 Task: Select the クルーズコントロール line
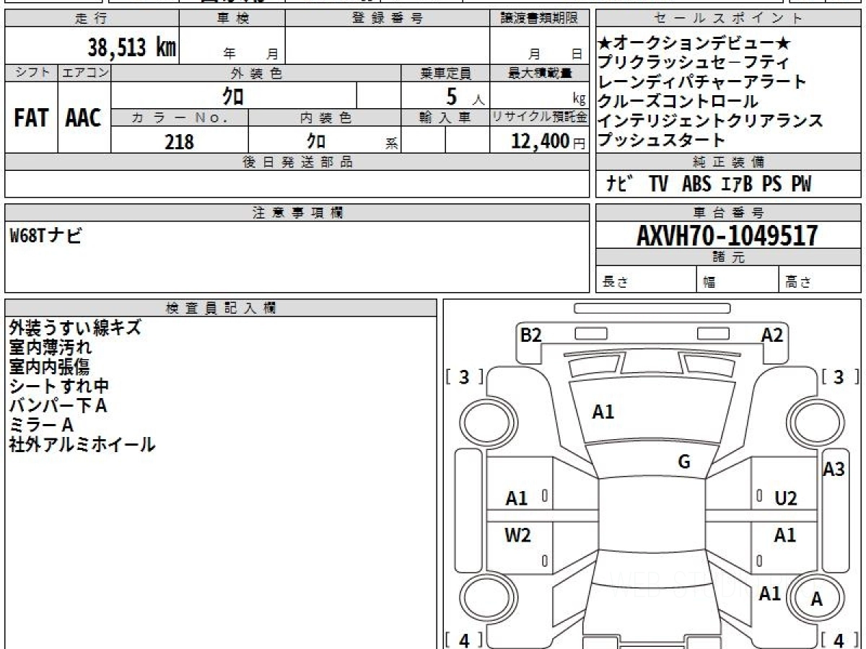pyautogui.click(x=678, y=102)
